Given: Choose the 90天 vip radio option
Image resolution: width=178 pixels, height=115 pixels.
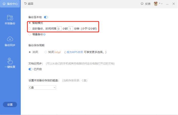Looking at the screenshot, I should tap(46, 52).
